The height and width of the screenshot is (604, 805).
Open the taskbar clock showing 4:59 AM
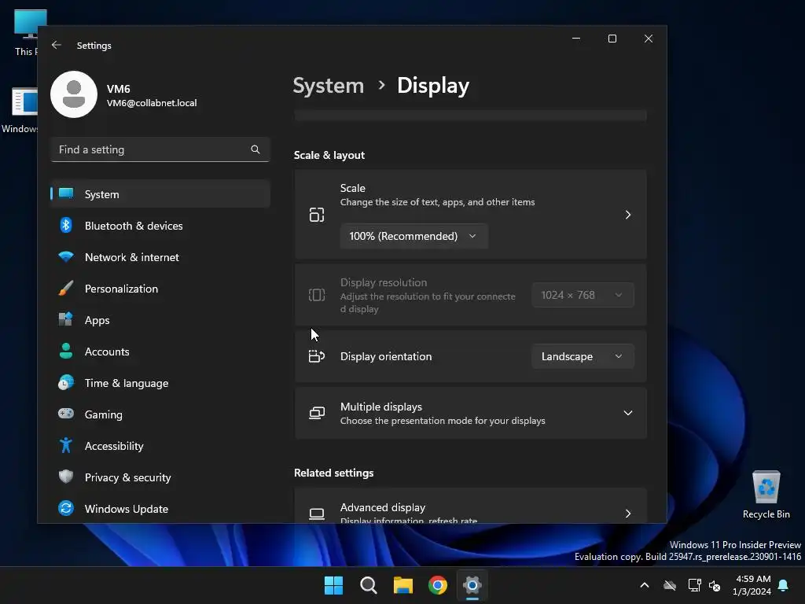coord(752,585)
